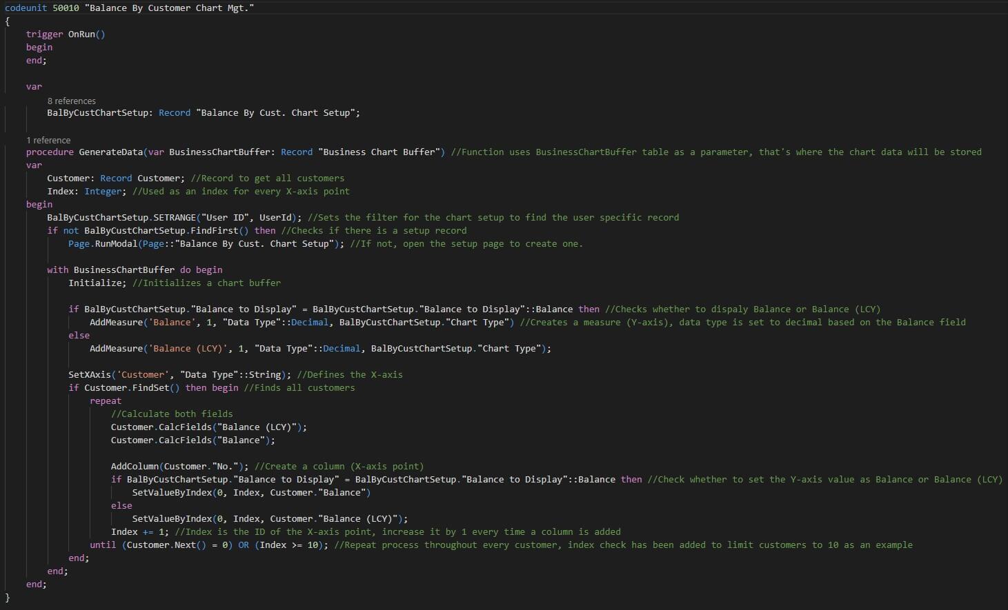Click the Page.RunModal statement
Viewport: 1008px width, 610px height.
[206, 243]
